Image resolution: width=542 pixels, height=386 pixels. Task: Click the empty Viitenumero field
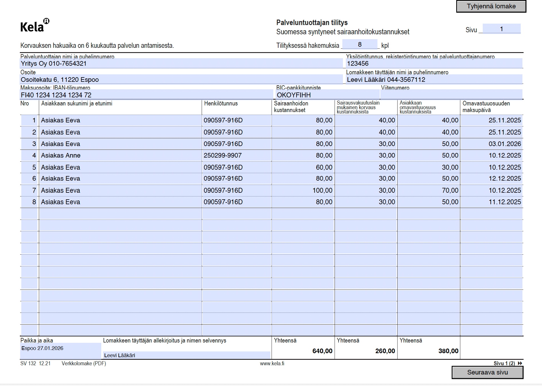click(451, 94)
